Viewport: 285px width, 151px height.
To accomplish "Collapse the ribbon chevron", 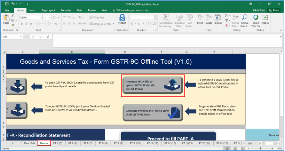I will coord(281,30).
